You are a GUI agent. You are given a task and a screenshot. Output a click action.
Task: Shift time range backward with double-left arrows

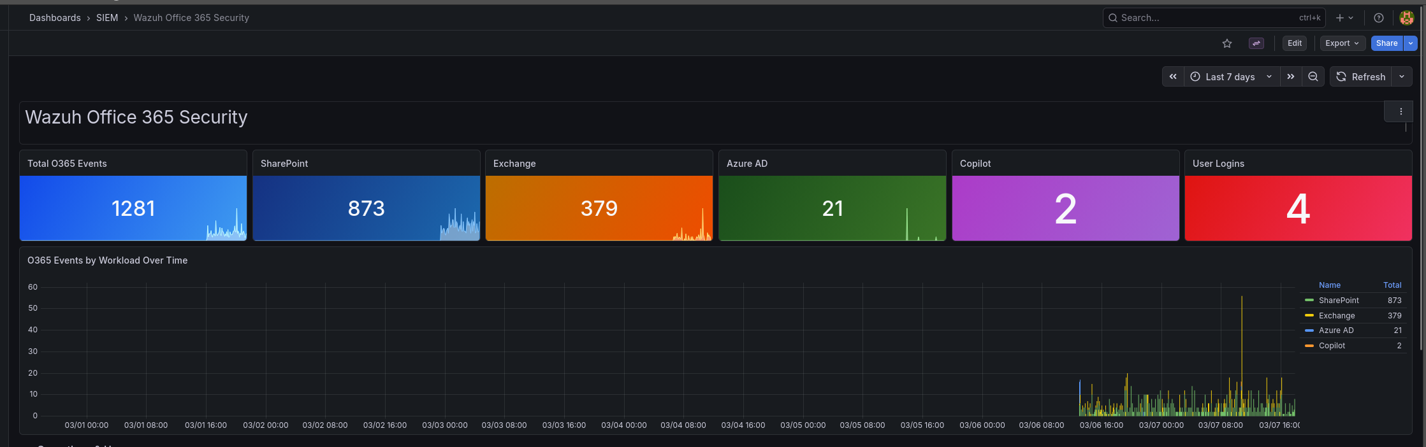1173,76
